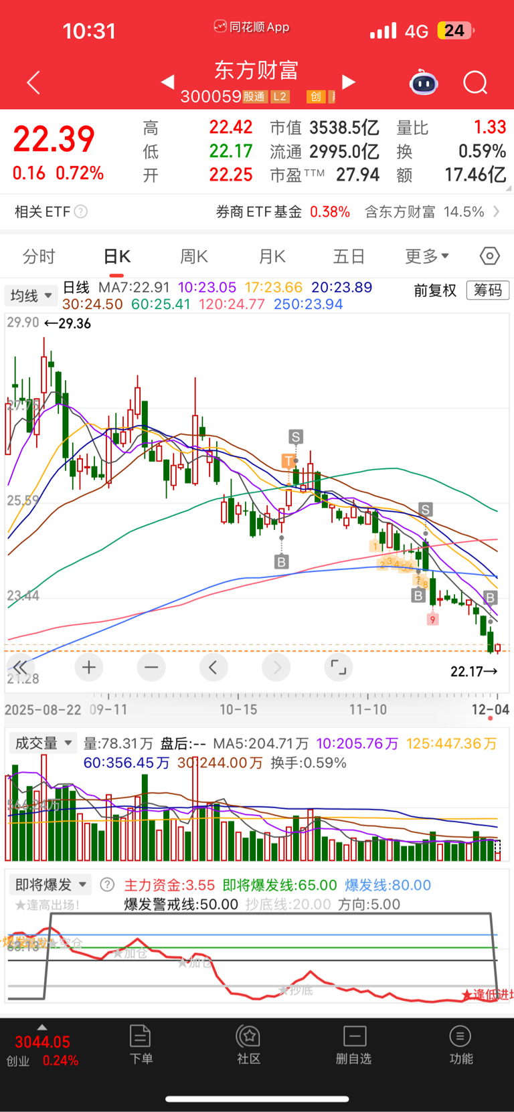
Task: Select the 周K tab
Action: coord(194,256)
